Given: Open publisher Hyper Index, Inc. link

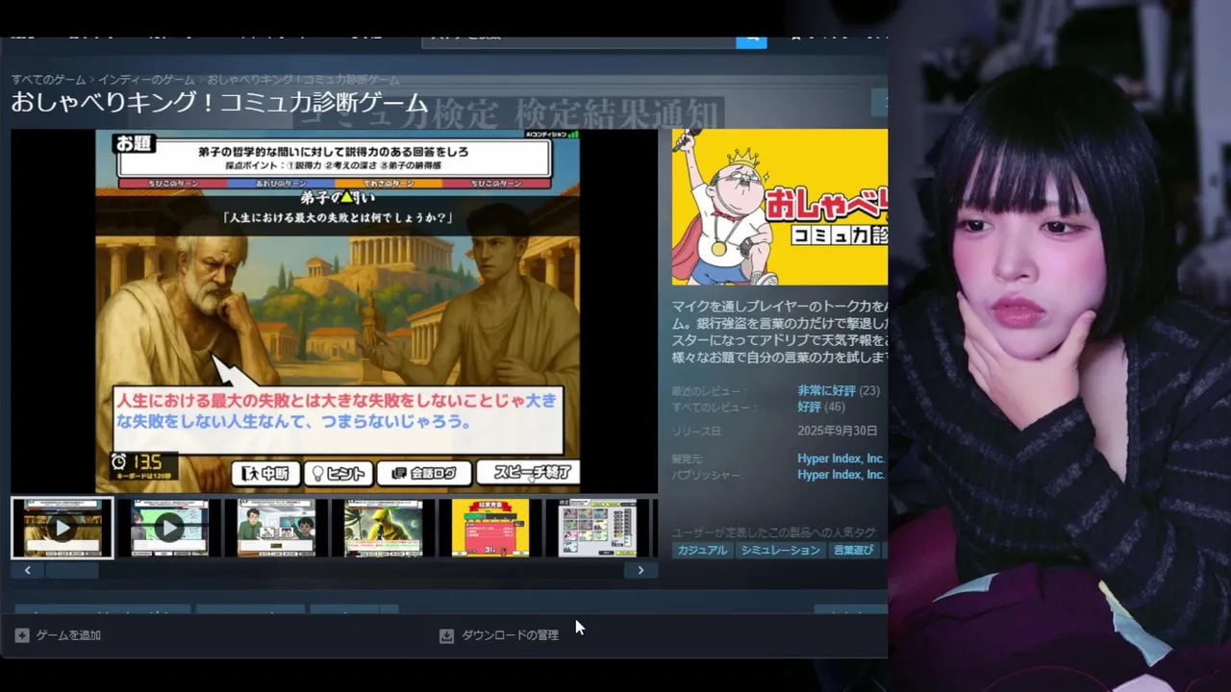Looking at the screenshot, I should pos(841,475).
